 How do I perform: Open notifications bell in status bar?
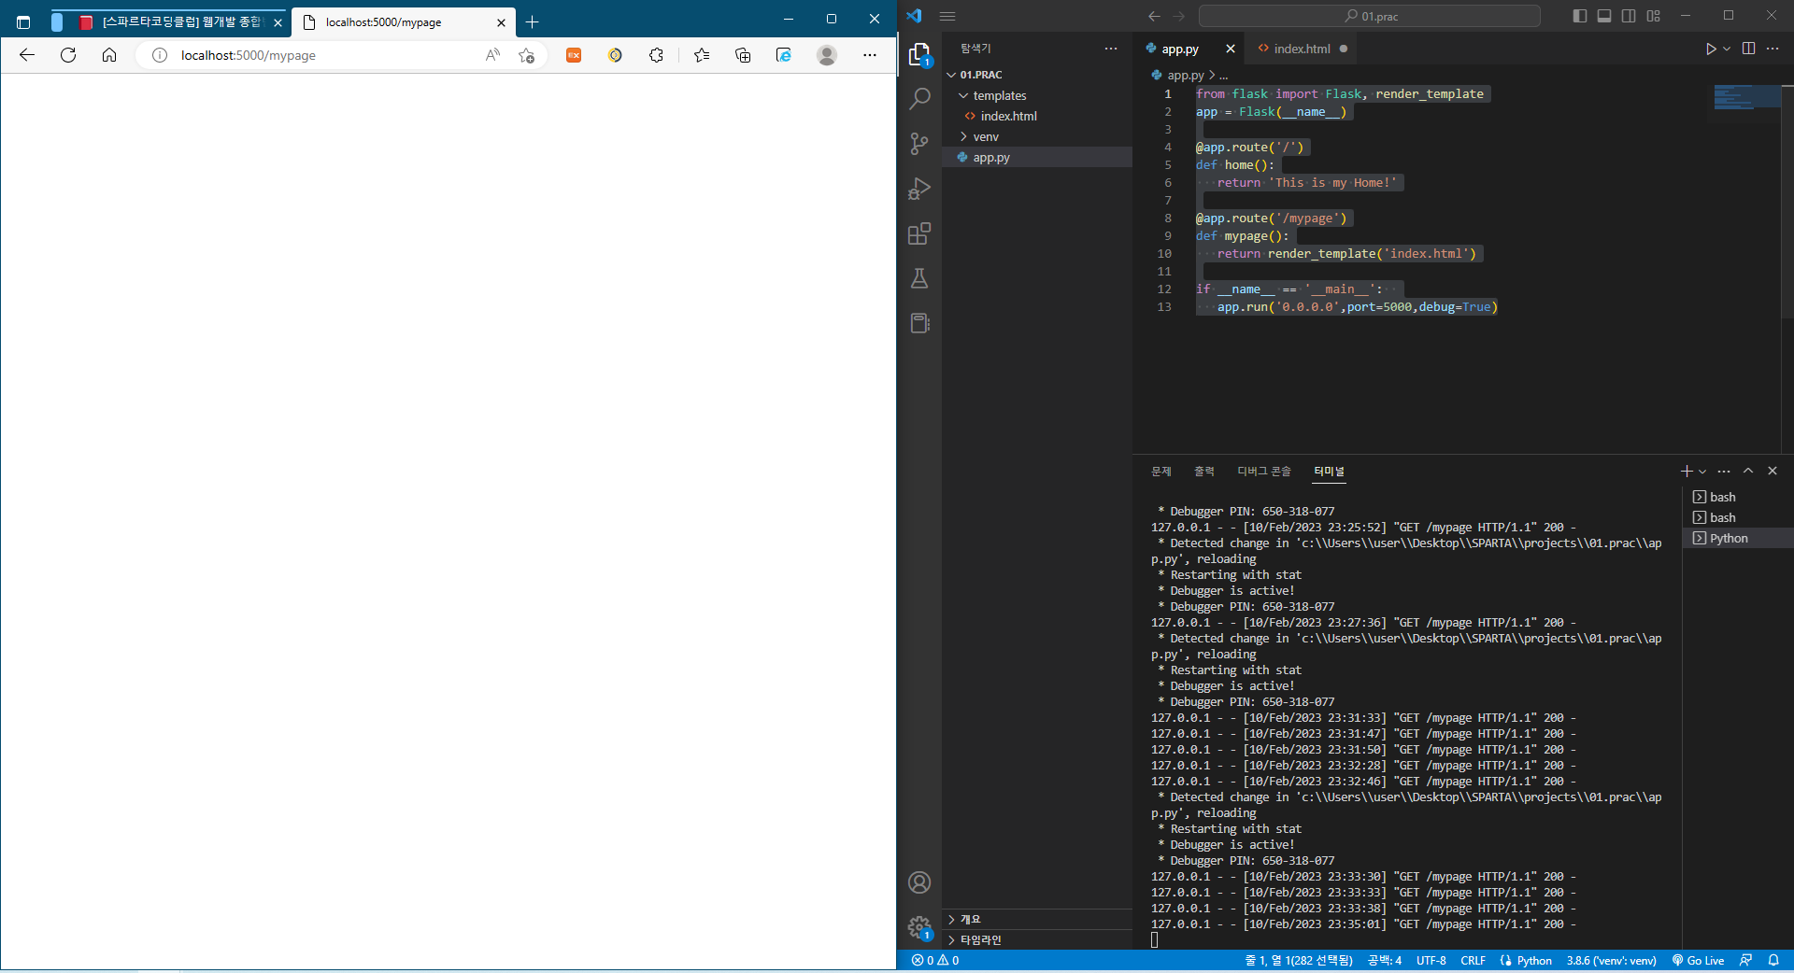[1773, 960]
